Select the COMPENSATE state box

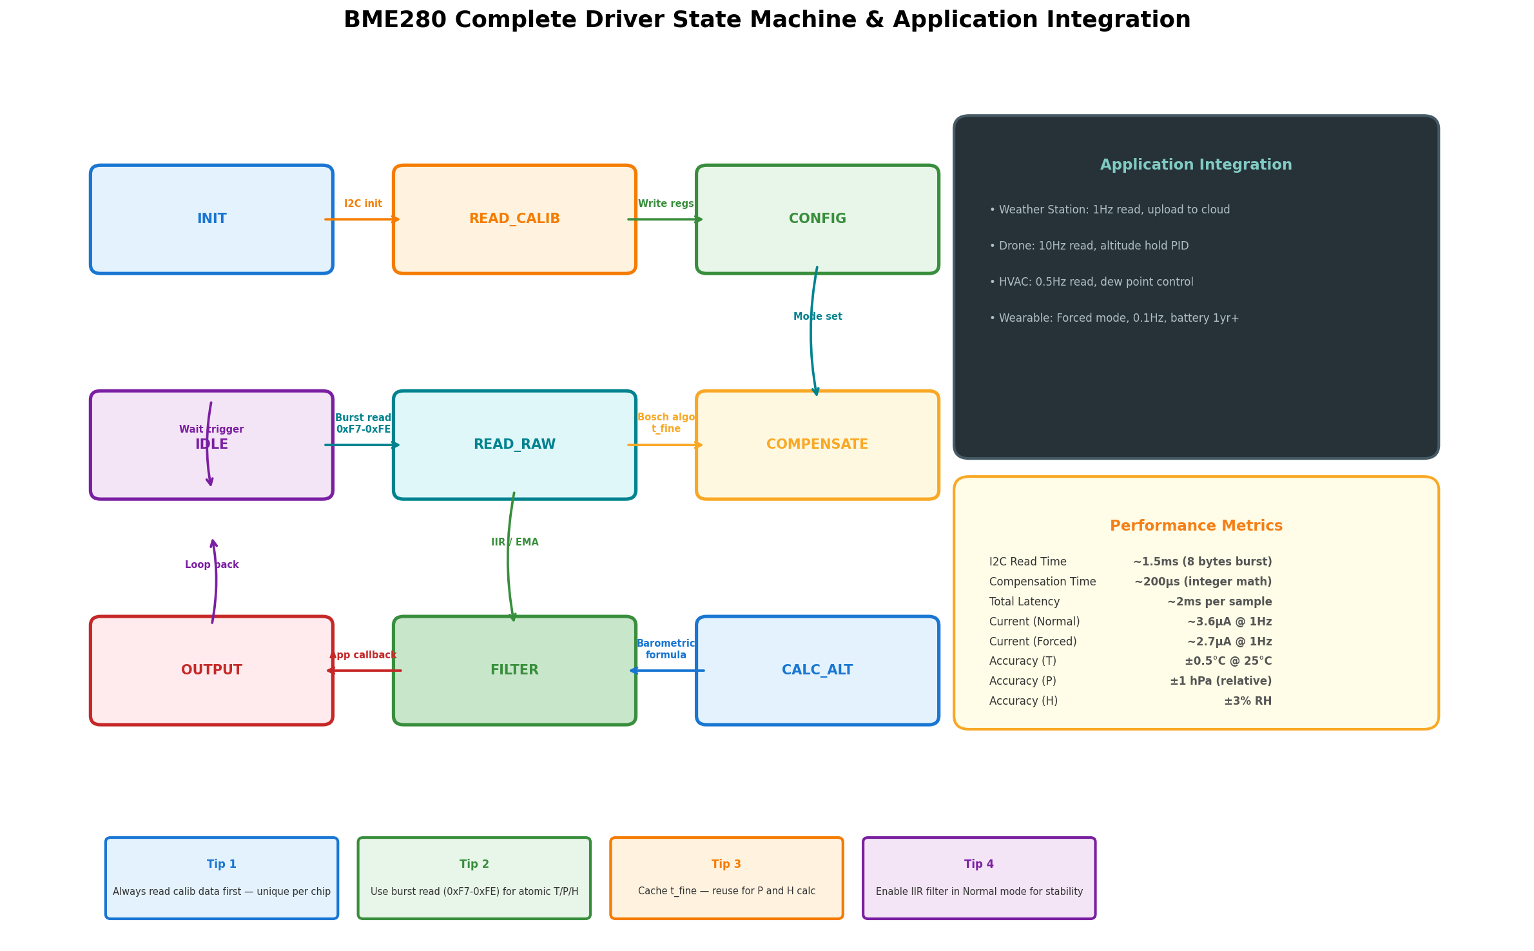[x=817, y=445]
